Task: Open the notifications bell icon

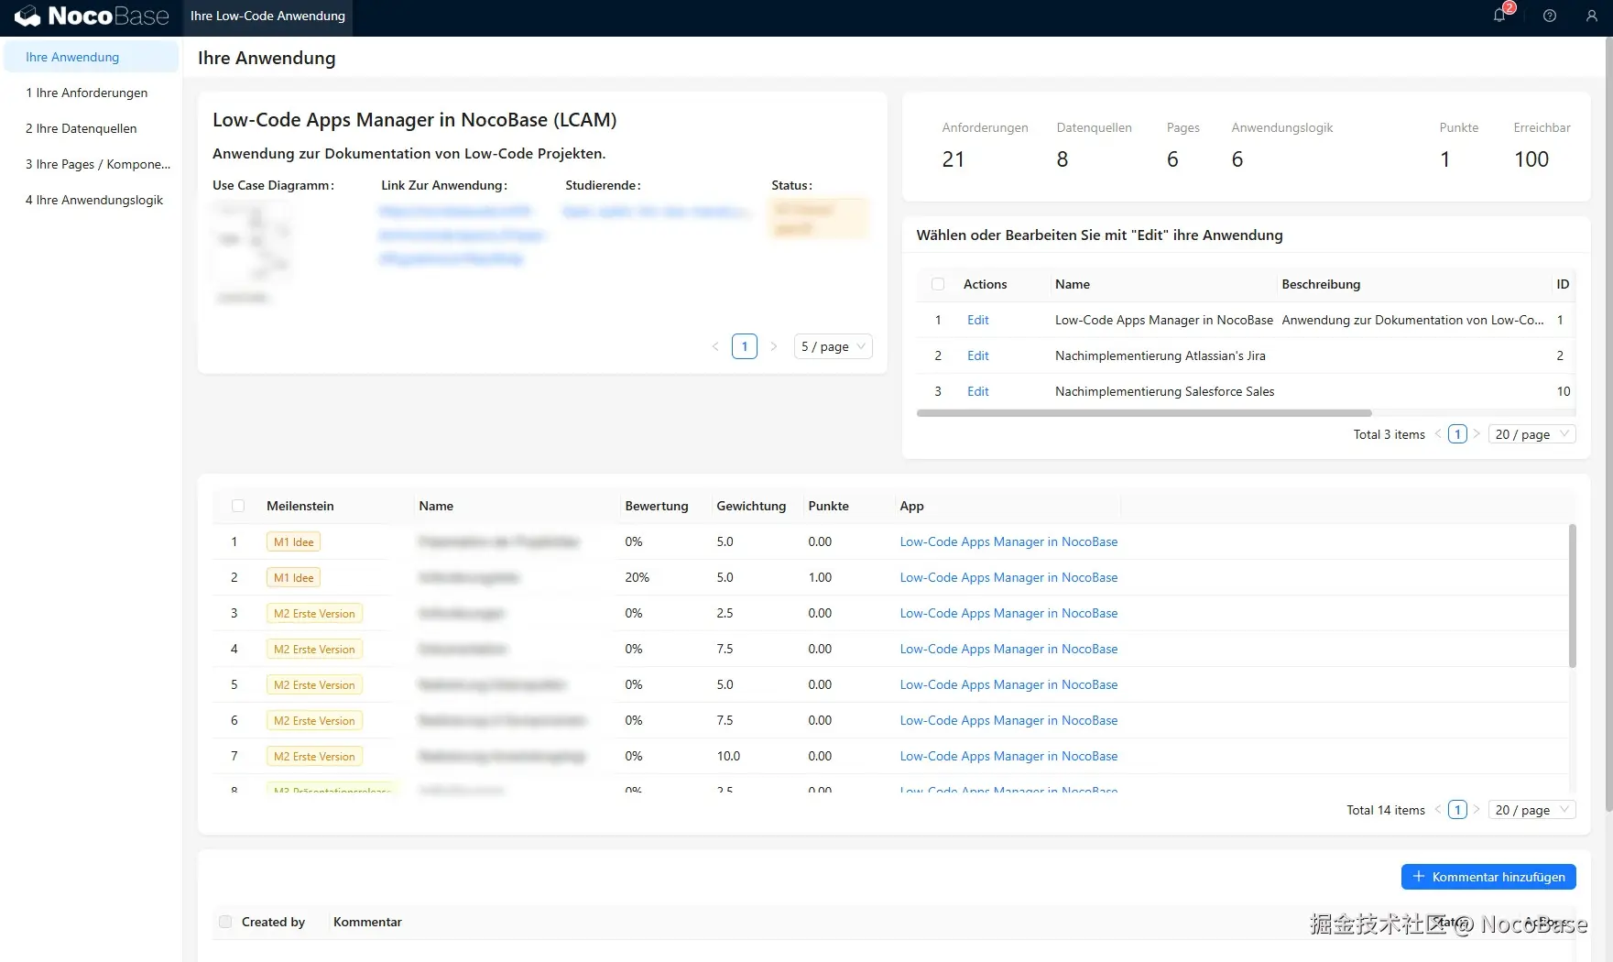Action: (1499, 16)
